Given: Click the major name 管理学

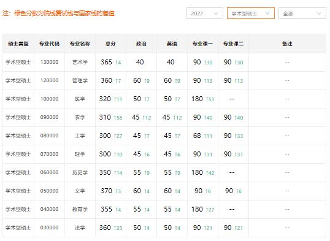Looking at the screenshot, I should click(x=80, y=80).
